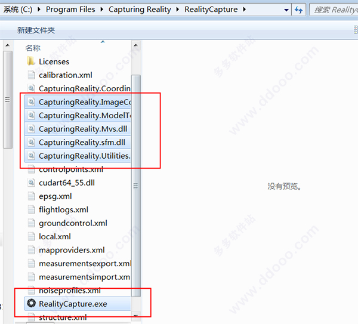
Task: Navigate to Capturing Reality in breadcrumb
Action: [140, 10]
